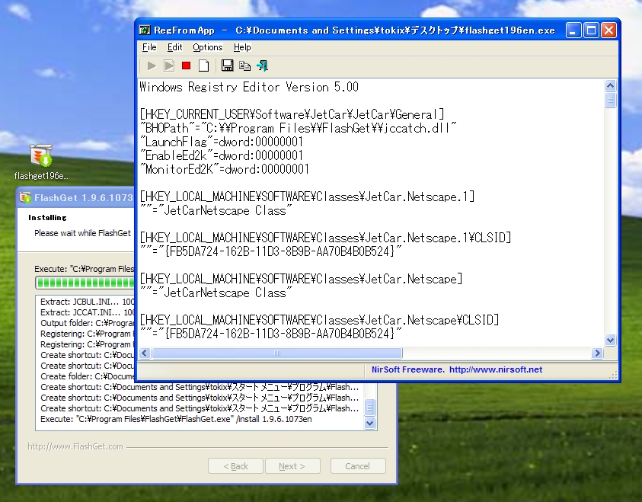
Task: Click the left arrow of horizontal scrollbar
Action: 145,353
